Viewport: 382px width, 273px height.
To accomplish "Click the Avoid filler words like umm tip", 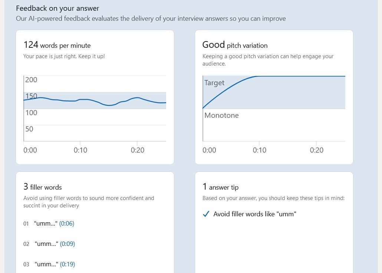I will tap(255, 214).
